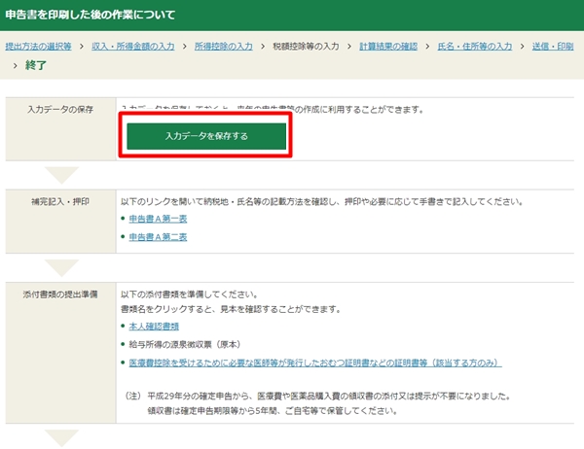Open the 医療費控除 おむつ証明書 link
This screenshot has height=449, width=584.
(x=315, y=363)
